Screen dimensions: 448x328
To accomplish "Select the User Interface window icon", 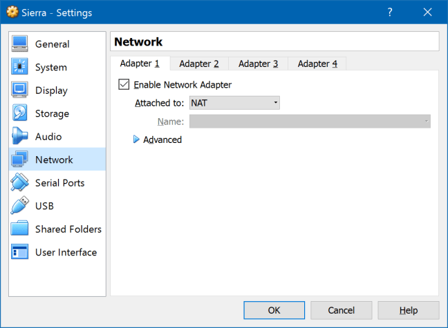I will [20, 252].
